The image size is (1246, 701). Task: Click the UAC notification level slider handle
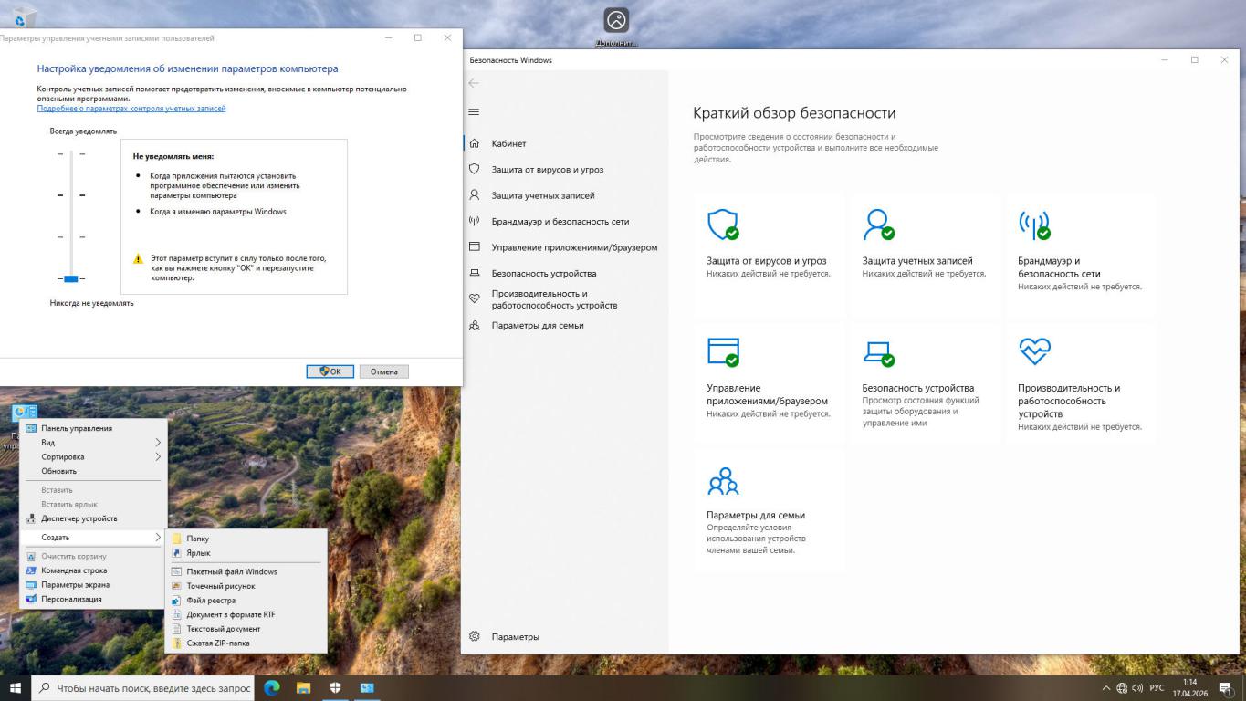(x=70, y=278)
